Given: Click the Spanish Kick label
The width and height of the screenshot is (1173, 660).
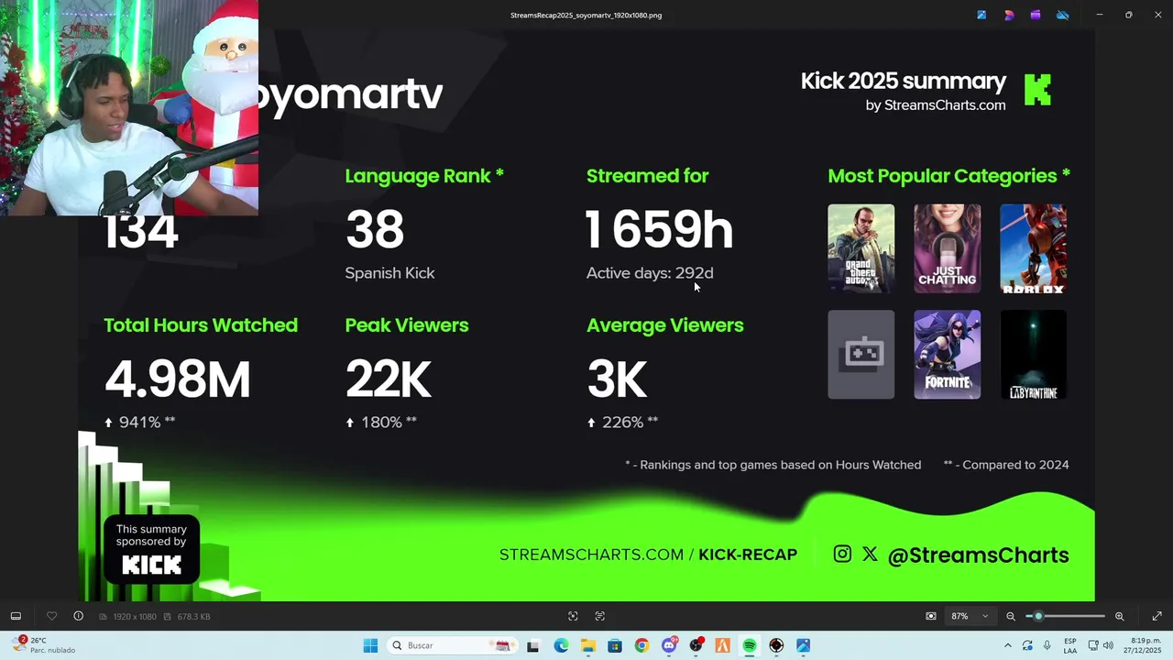Looking at the screenshot, I should point(389,273).
